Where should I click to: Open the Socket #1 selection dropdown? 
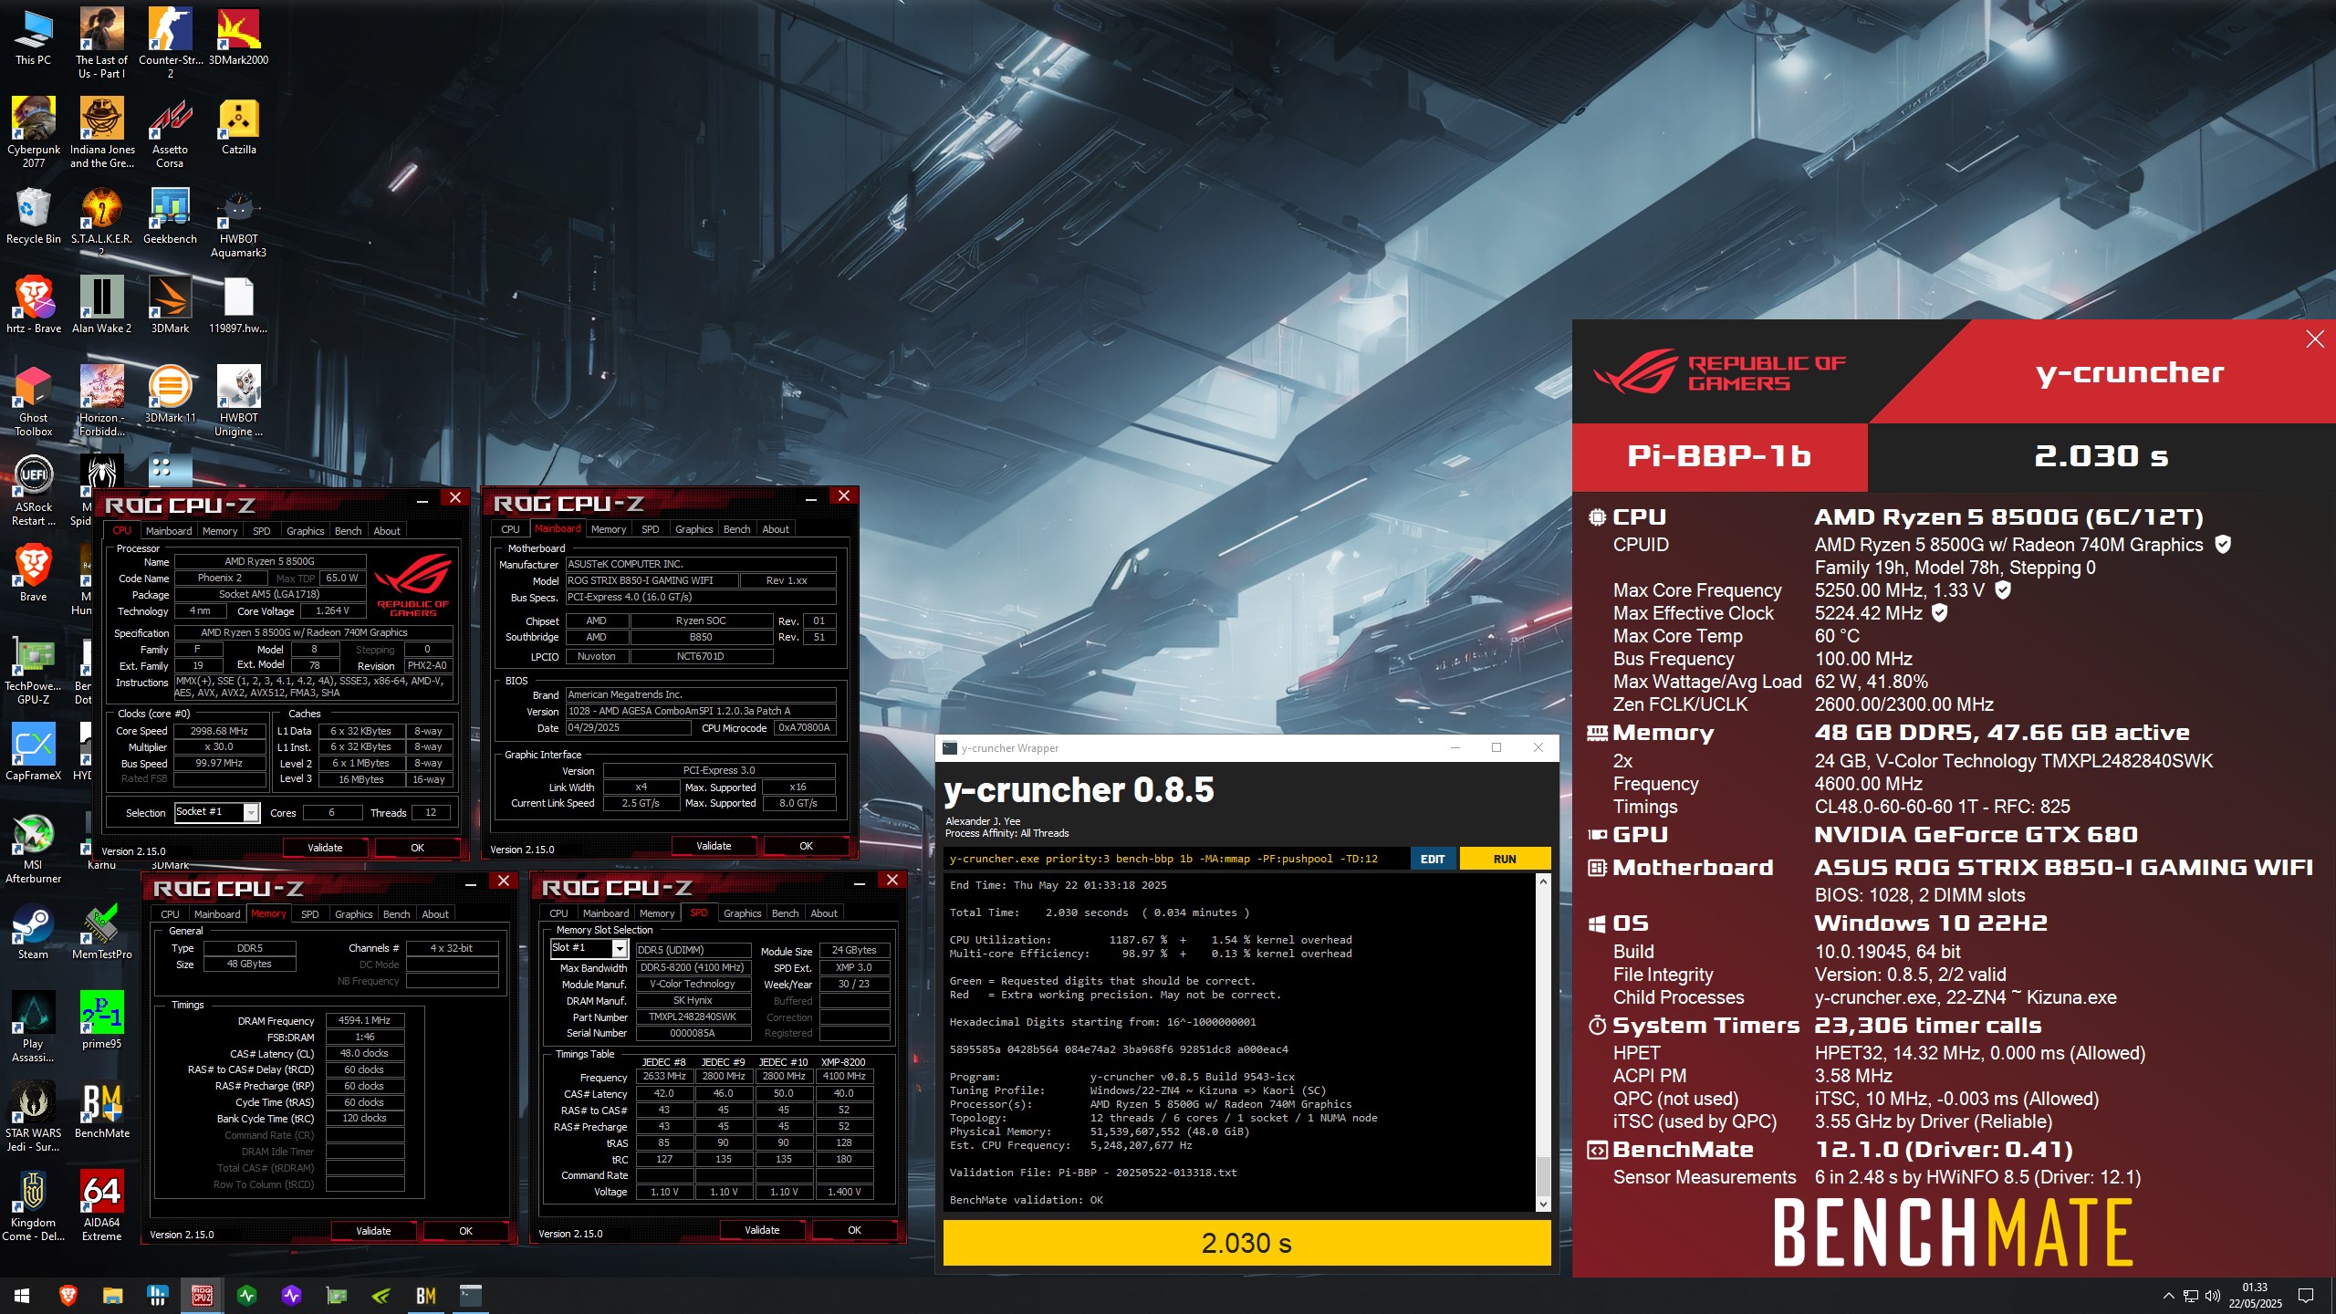[x=217, y=812]
